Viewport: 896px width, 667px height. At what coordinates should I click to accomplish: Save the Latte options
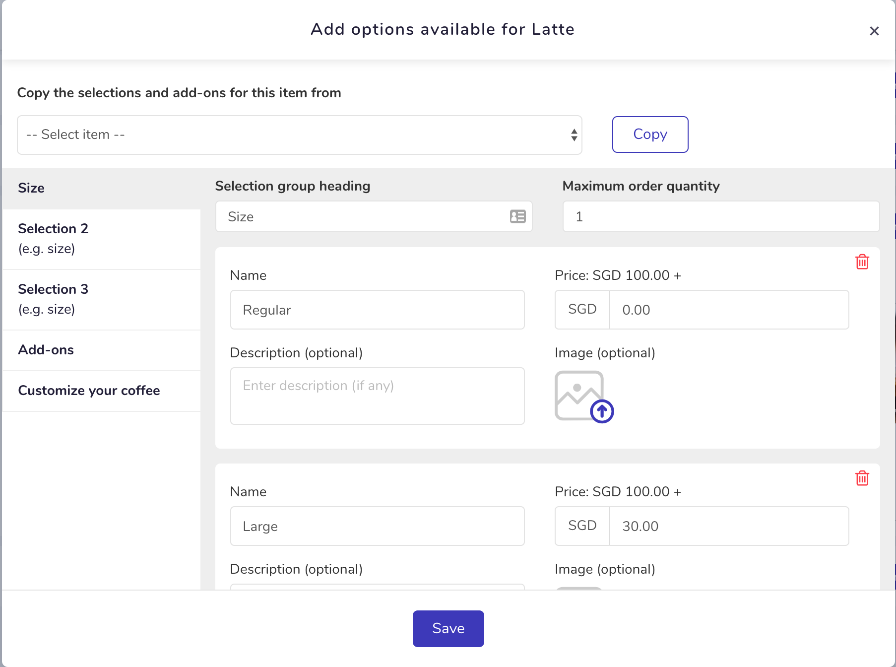(448, 628)
